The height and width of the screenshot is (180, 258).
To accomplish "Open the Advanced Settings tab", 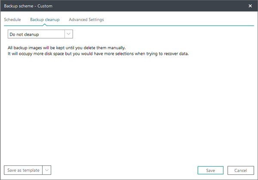I will coord(86,20).
